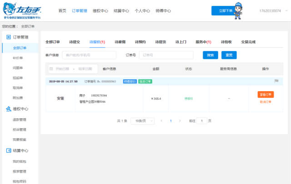Click the orange 查看订单 button
This screenshot has width=291, height=184.
[265, 94]
